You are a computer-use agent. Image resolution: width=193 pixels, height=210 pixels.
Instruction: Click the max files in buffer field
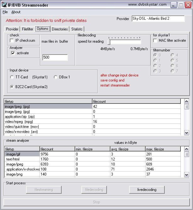click(x=55, y=57)
